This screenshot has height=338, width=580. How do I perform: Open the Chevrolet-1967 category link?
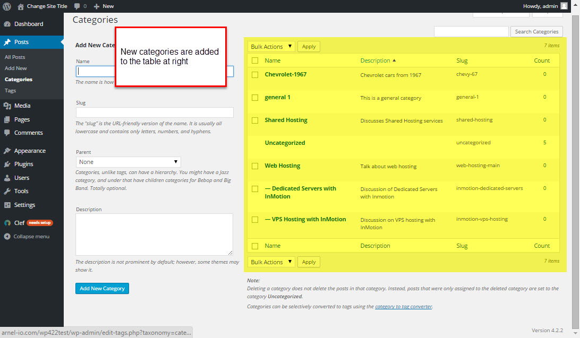coord(286,75)
